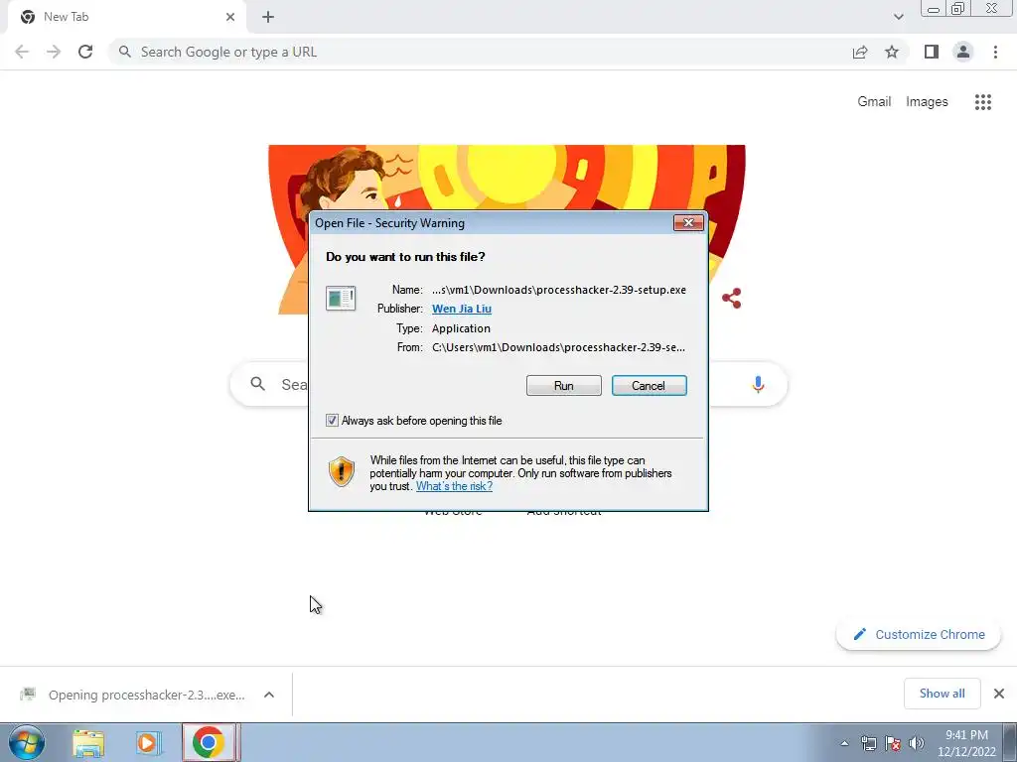The width and height of the screenshot is (1017, 762).
Task: Expand the tab search chevron
Action: tap(898, 17)
